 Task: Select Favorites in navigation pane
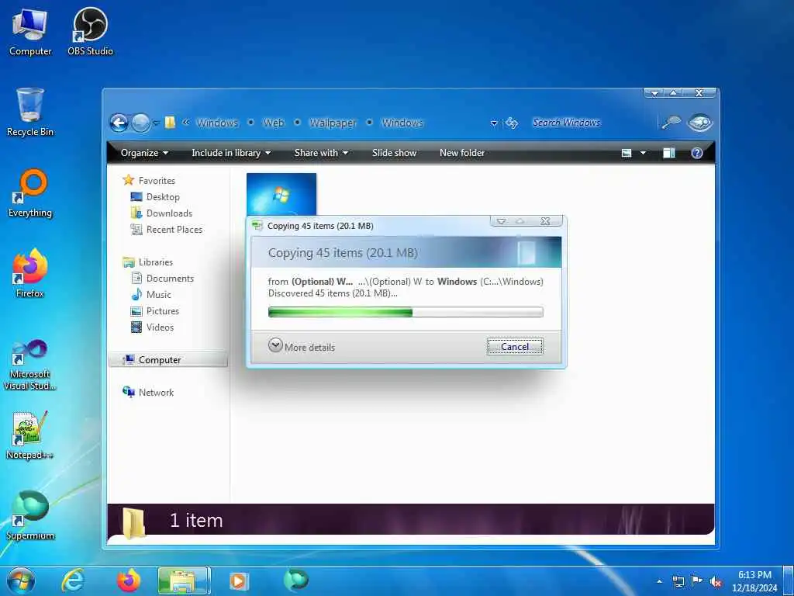149,180
